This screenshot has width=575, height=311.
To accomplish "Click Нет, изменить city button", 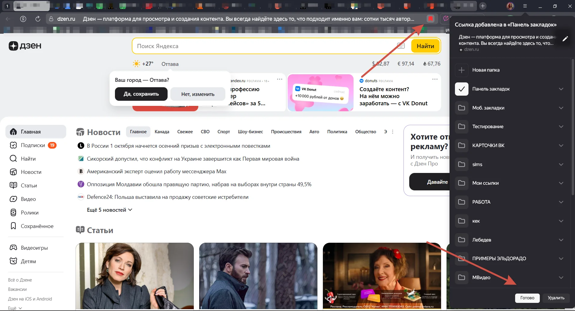I will tap(198, 94).
